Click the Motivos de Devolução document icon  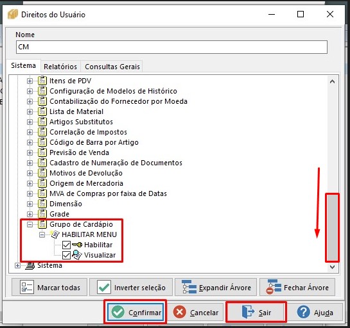[x=42, y=173]
